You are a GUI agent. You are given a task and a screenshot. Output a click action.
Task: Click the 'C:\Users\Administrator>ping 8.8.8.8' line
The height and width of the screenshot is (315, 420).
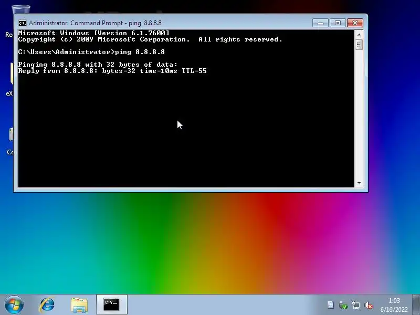(91, 52)
